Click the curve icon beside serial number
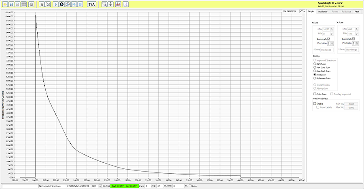This screenshot has height=189, width=364. (x=302, y=11)
